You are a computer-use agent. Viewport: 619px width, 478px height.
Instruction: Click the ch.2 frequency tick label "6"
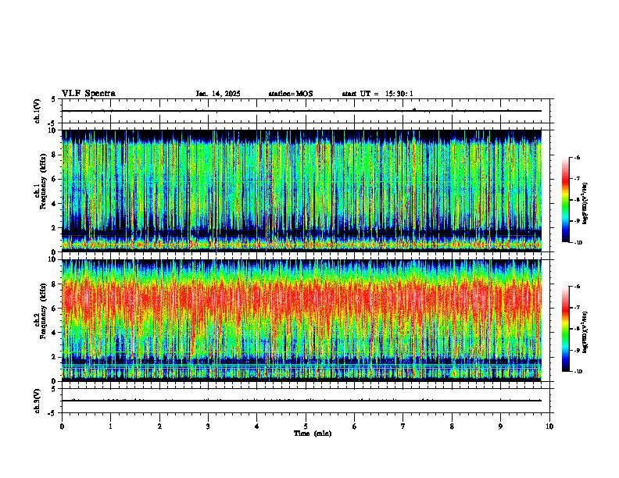(x=55, y=309)
